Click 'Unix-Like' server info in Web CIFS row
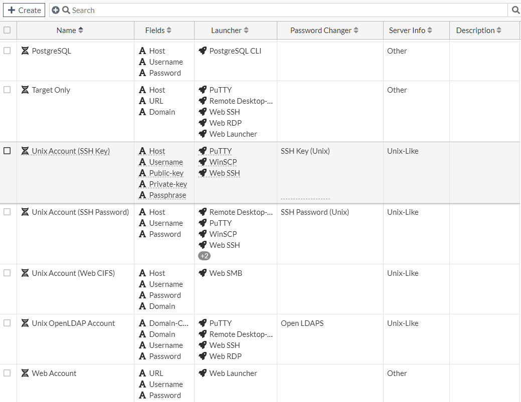521x402 pixels. [x=403, y=273]
